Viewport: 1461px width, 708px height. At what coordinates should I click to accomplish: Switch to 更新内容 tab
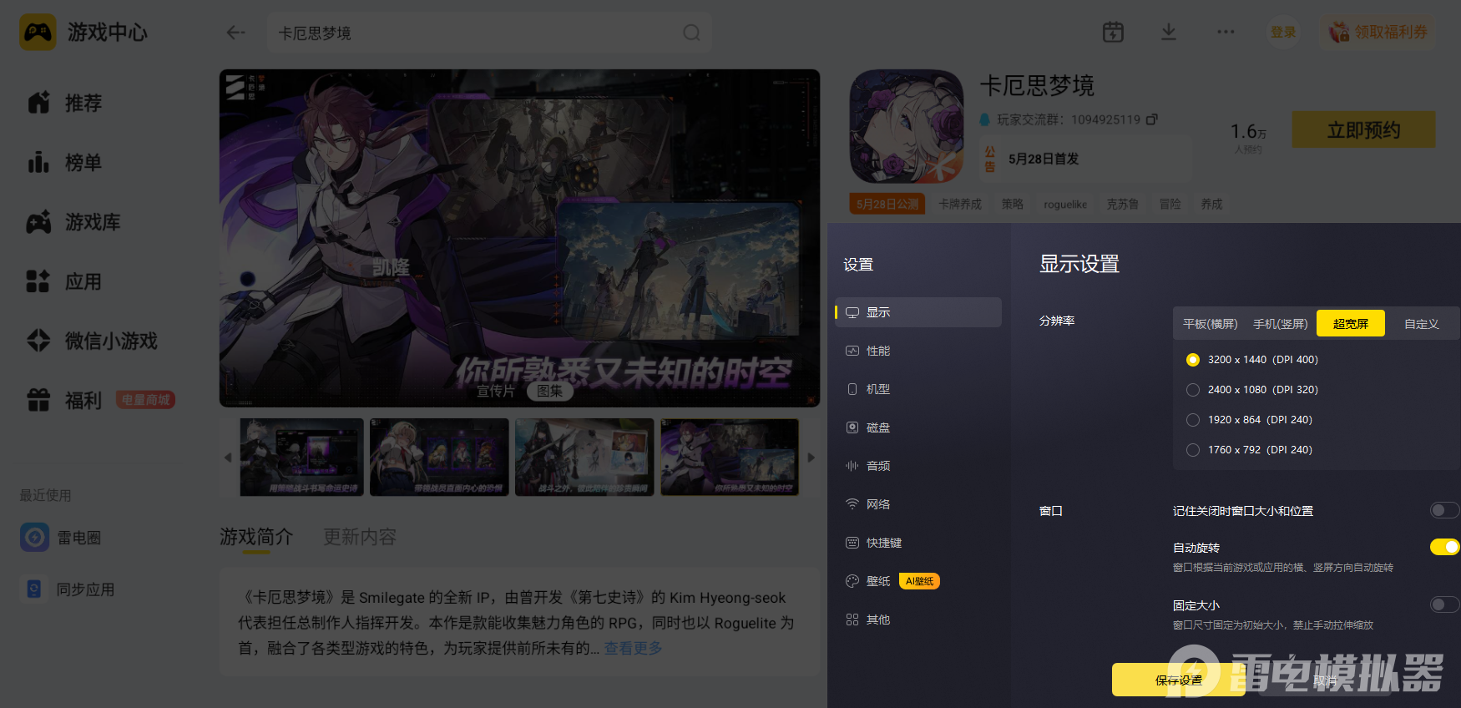pos(360,537)
